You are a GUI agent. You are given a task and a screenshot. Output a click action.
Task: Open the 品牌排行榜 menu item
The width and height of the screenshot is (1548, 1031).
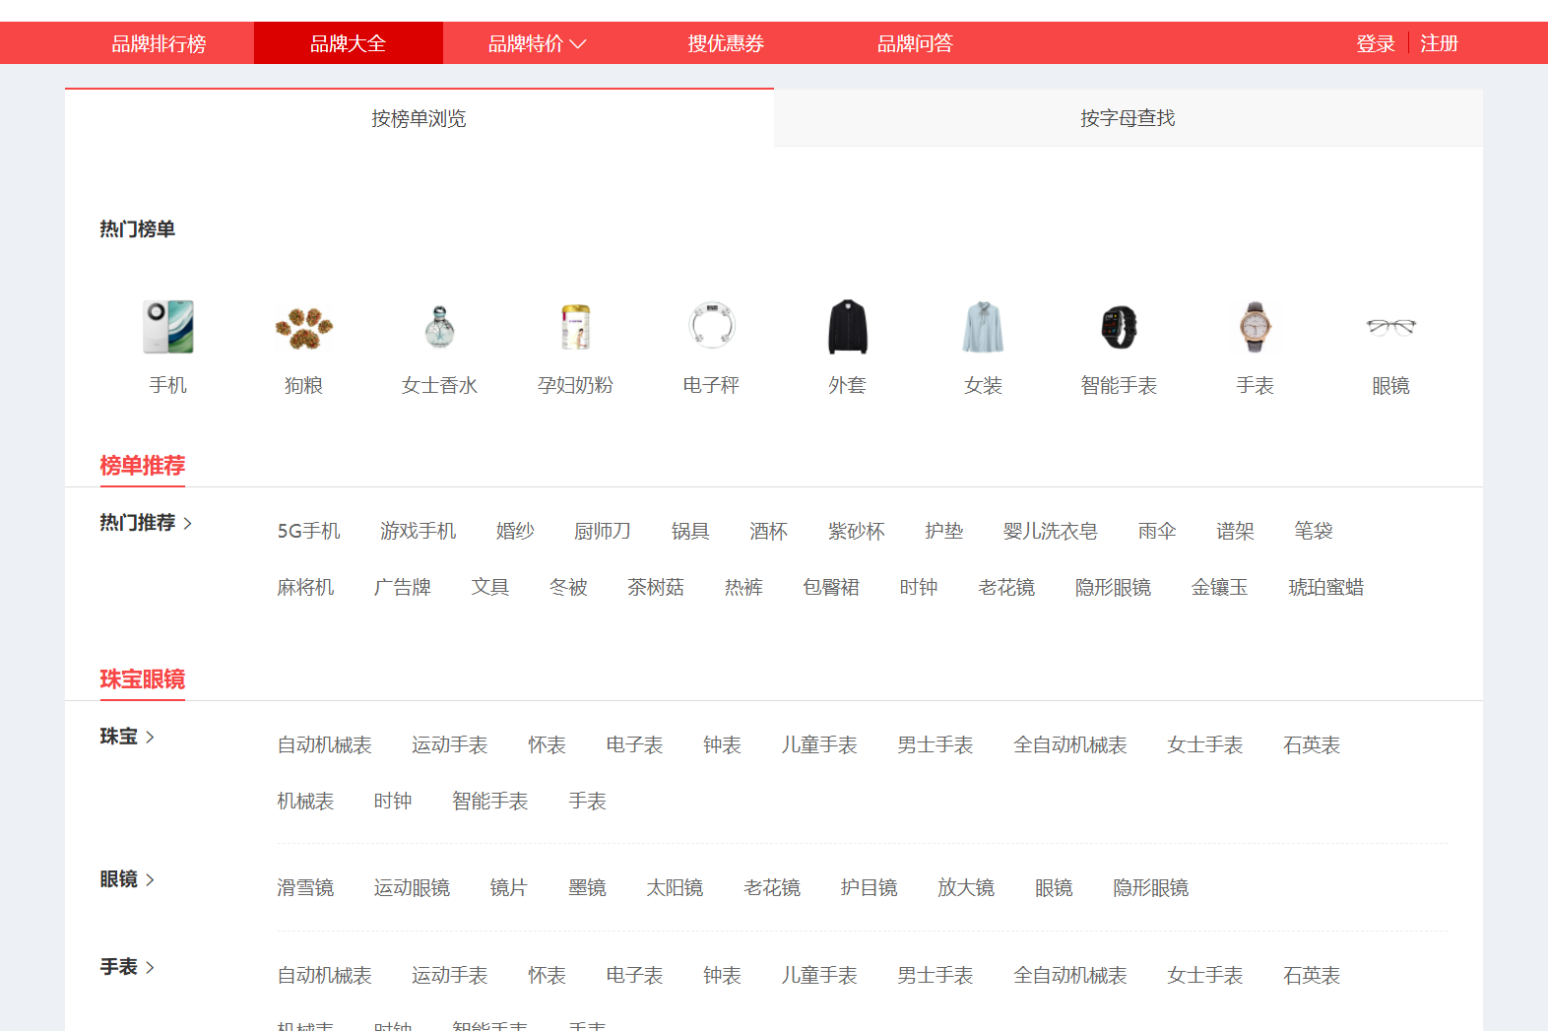pyautogui.click(x=159, y=43)
